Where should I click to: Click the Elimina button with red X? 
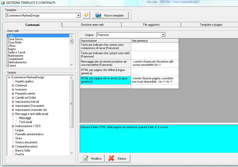(x=118, y=158)
